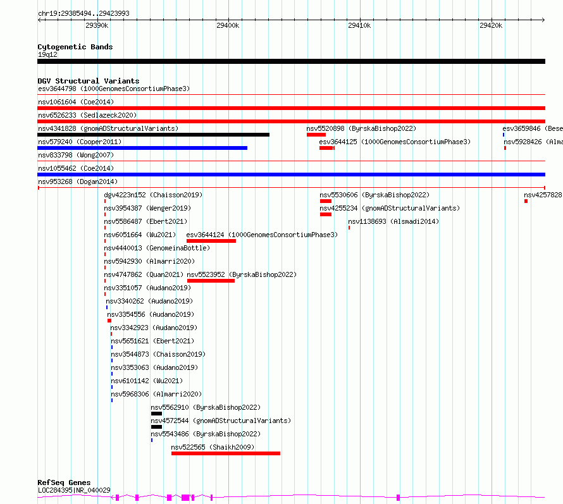Select the black bar under nsv4341828
563x504 pixels.
[x=153, y=135]
